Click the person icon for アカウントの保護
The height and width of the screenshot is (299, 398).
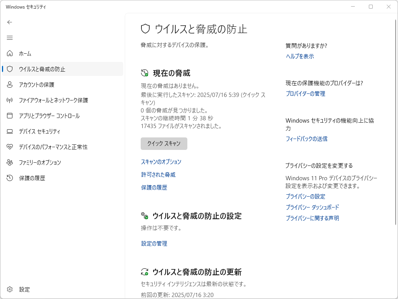click(10, 84)
